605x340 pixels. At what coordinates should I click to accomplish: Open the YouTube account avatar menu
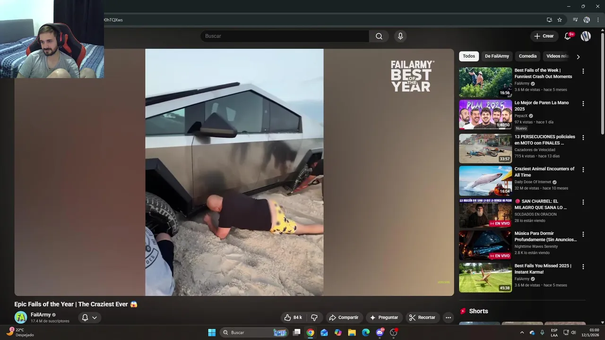[586, 36]
